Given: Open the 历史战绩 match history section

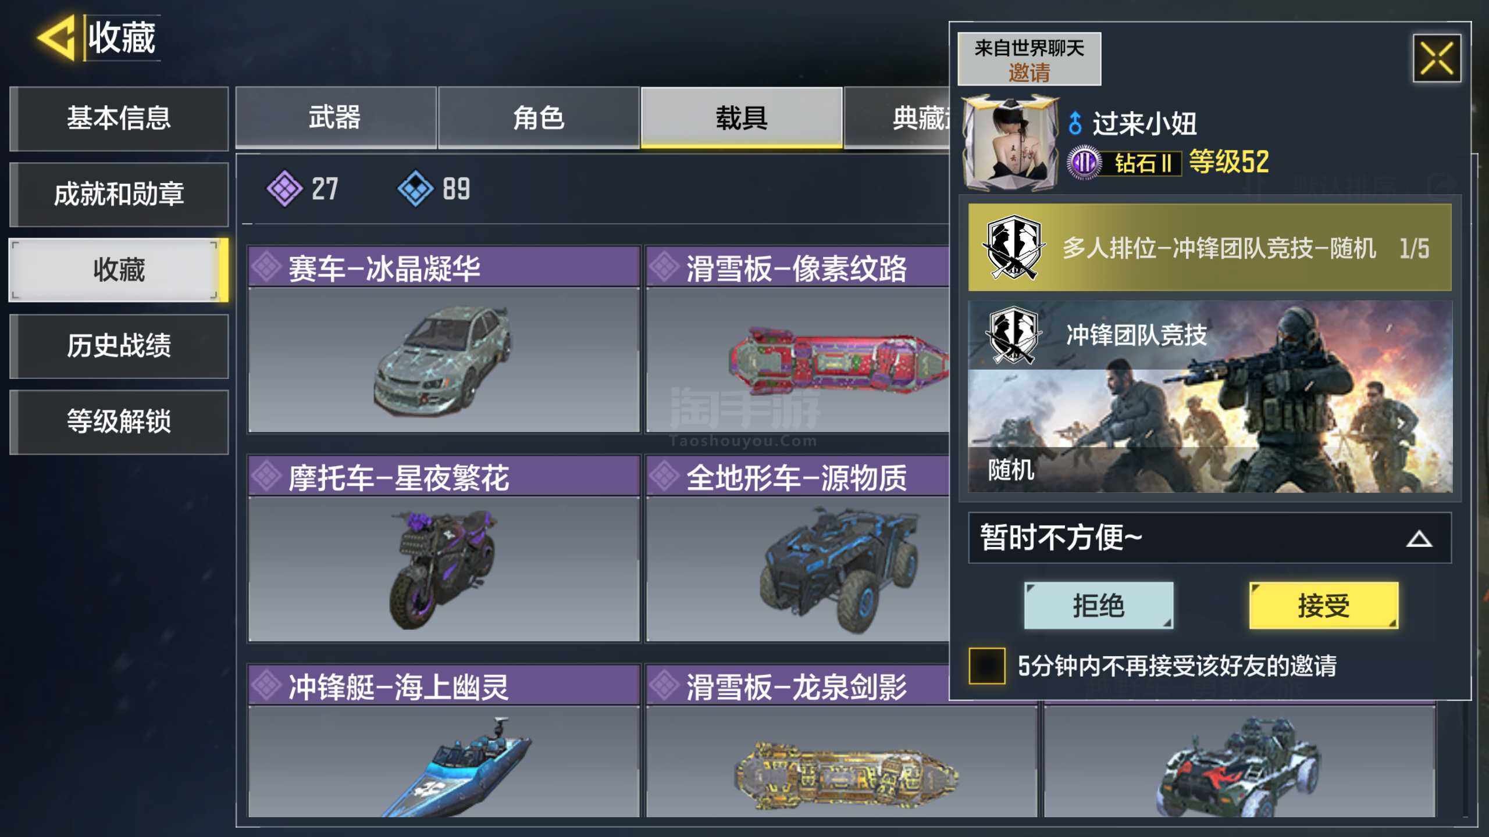Looking at the screenshot, I should pyautogui.click(x=119, y=346).
